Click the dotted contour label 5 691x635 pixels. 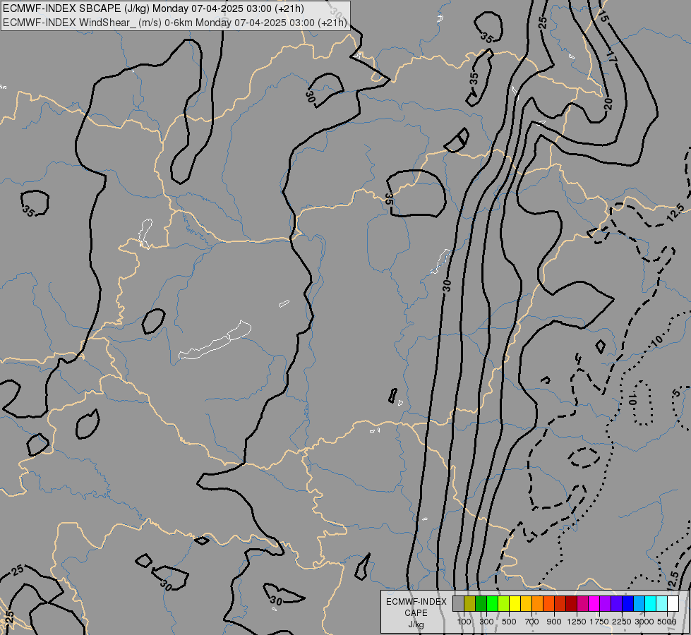tap(677, 392)
